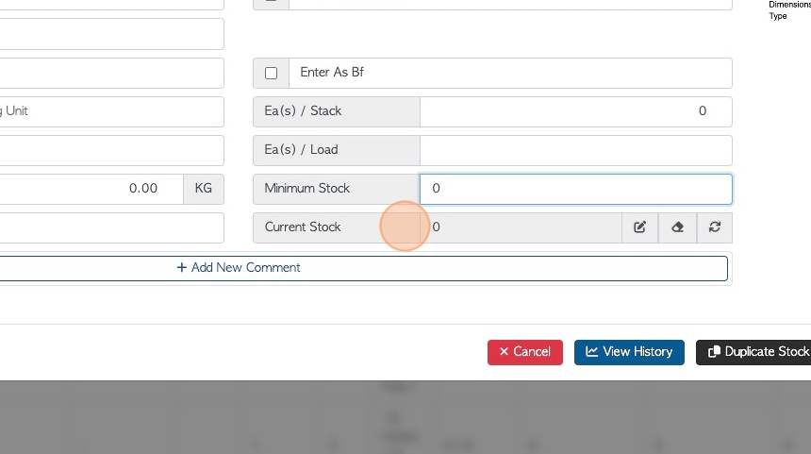Image resolution: width=811 pixels, height=454 pixels.
Task: Click the Ea(s) / Stack label
Action: coord(303,111)
